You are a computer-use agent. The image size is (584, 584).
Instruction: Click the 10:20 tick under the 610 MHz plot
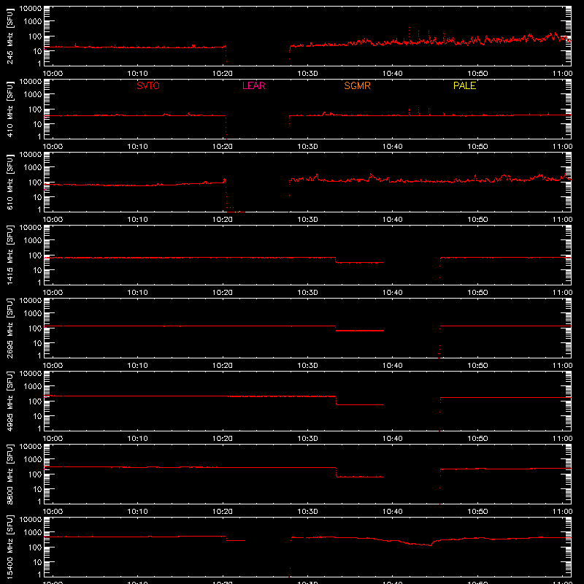(x=223, y=220)
